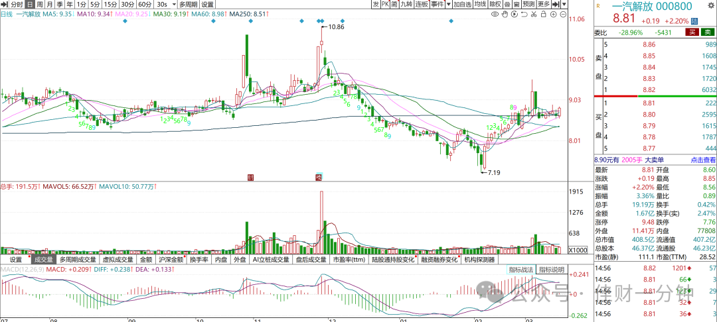The height and width of the screenshot is (322, 717).
Task: Select the 成交量 volume indicator tab
Action: tap(44, 260)
